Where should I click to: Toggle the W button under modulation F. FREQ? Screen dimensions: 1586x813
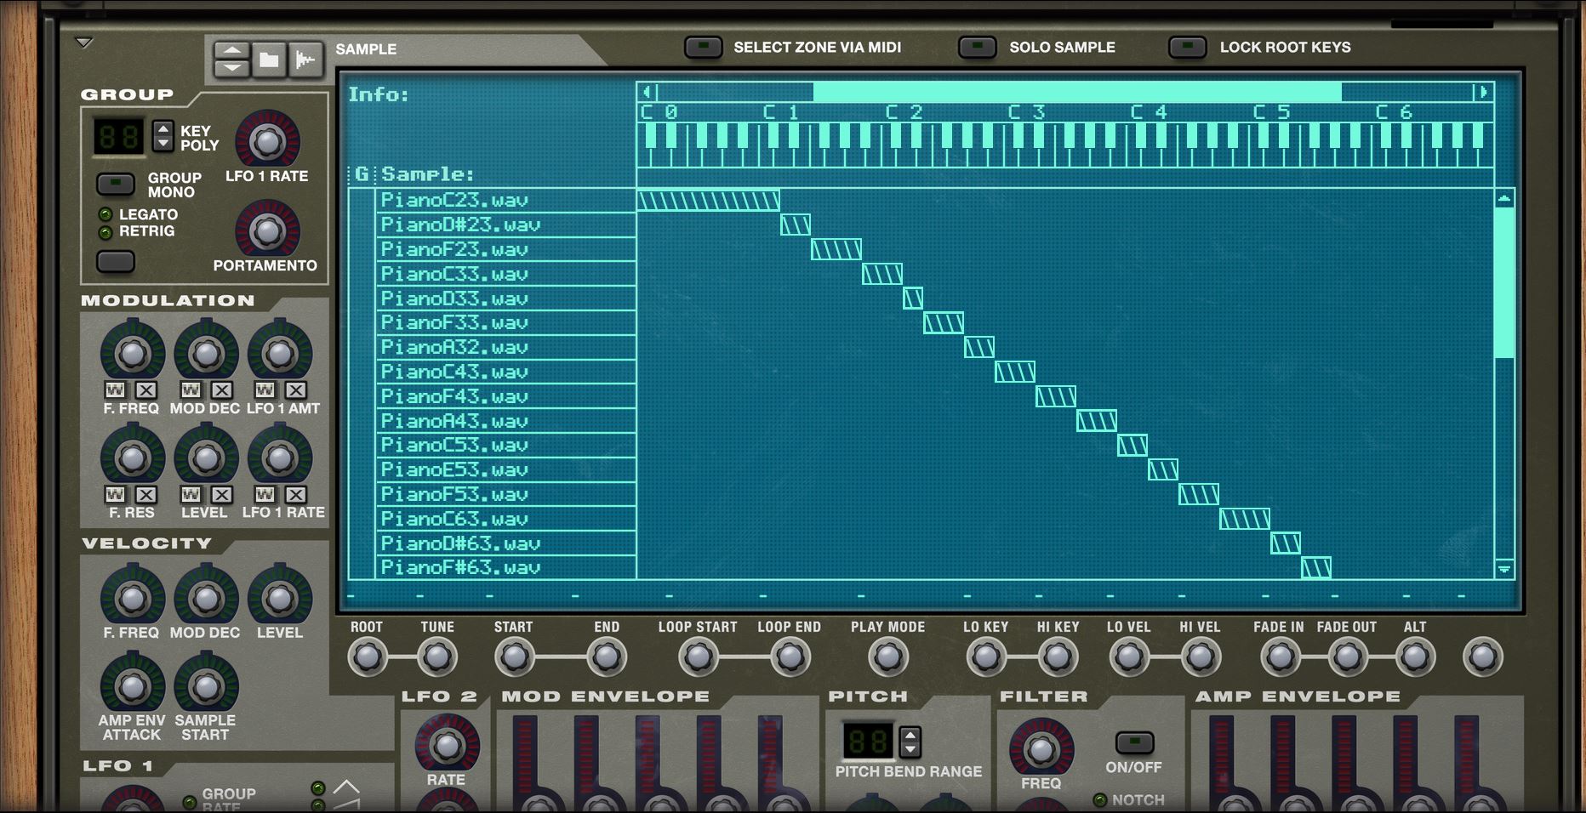(x=116, y=390)
